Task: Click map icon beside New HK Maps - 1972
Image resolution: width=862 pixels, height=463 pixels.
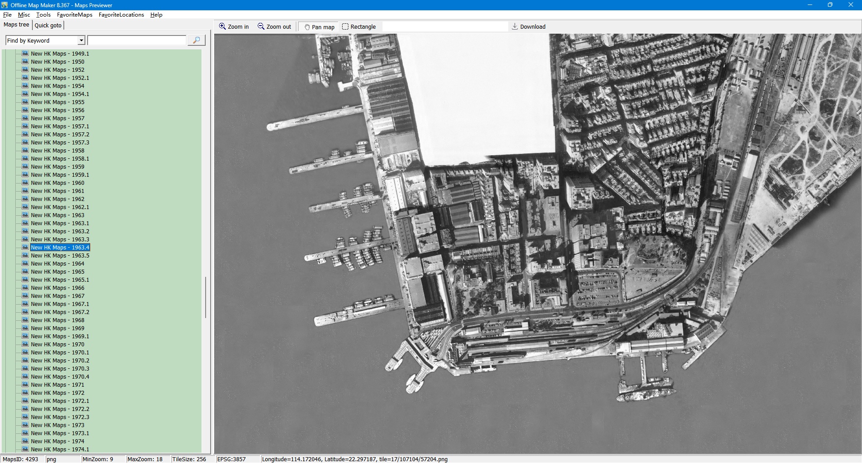Action: (25, 393)
